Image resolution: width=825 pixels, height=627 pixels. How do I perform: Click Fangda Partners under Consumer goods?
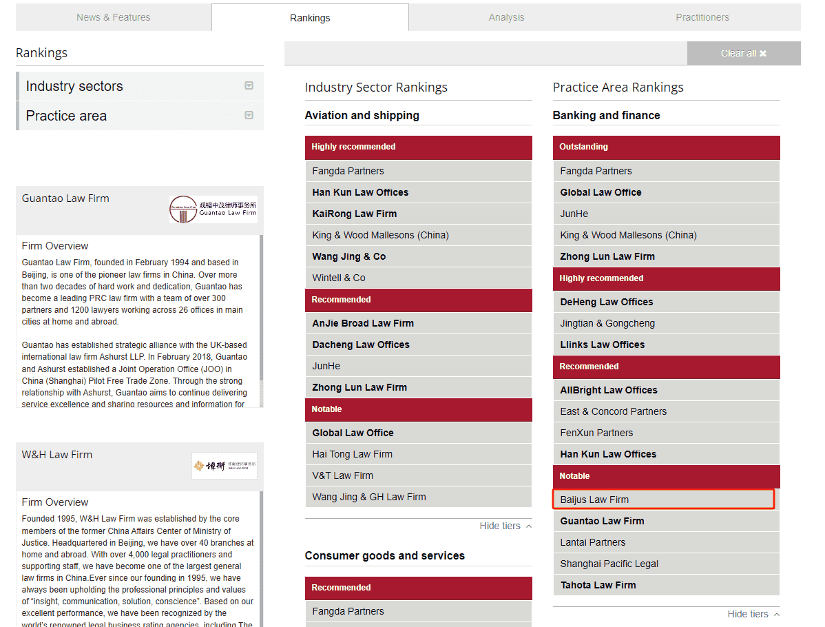[x=418, y=611]
